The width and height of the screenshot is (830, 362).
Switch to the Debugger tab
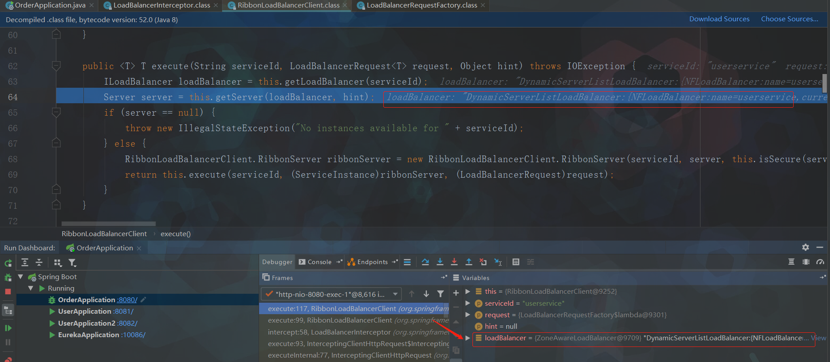click(277, 262)
